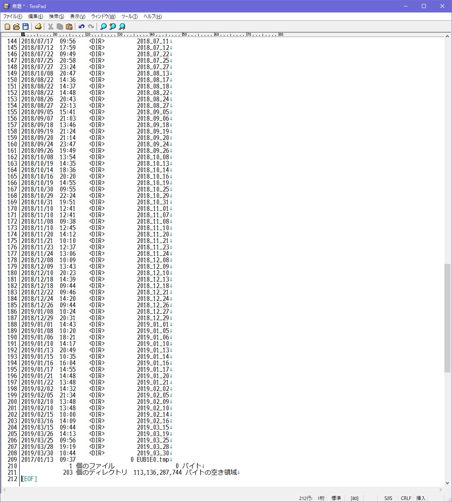Click directory name 2018_10_31
This screenshot has width=452, height=502.
point(153,202)
